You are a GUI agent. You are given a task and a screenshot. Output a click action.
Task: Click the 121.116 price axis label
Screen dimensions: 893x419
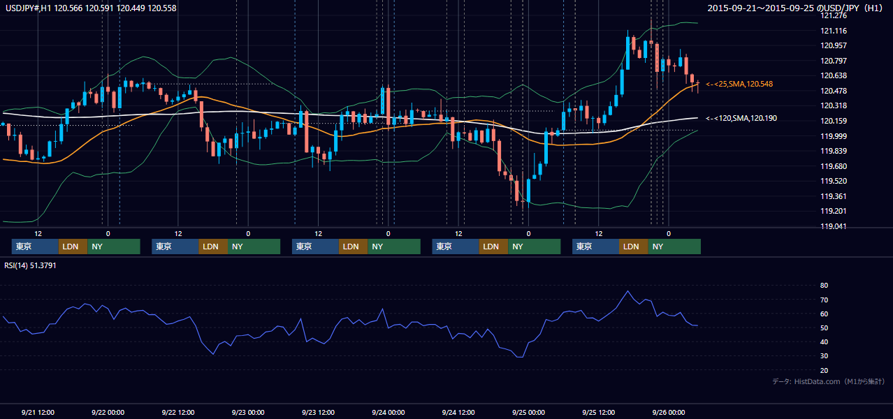pos(834,31)
